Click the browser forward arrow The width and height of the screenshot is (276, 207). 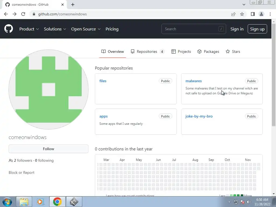coord(15,14)
